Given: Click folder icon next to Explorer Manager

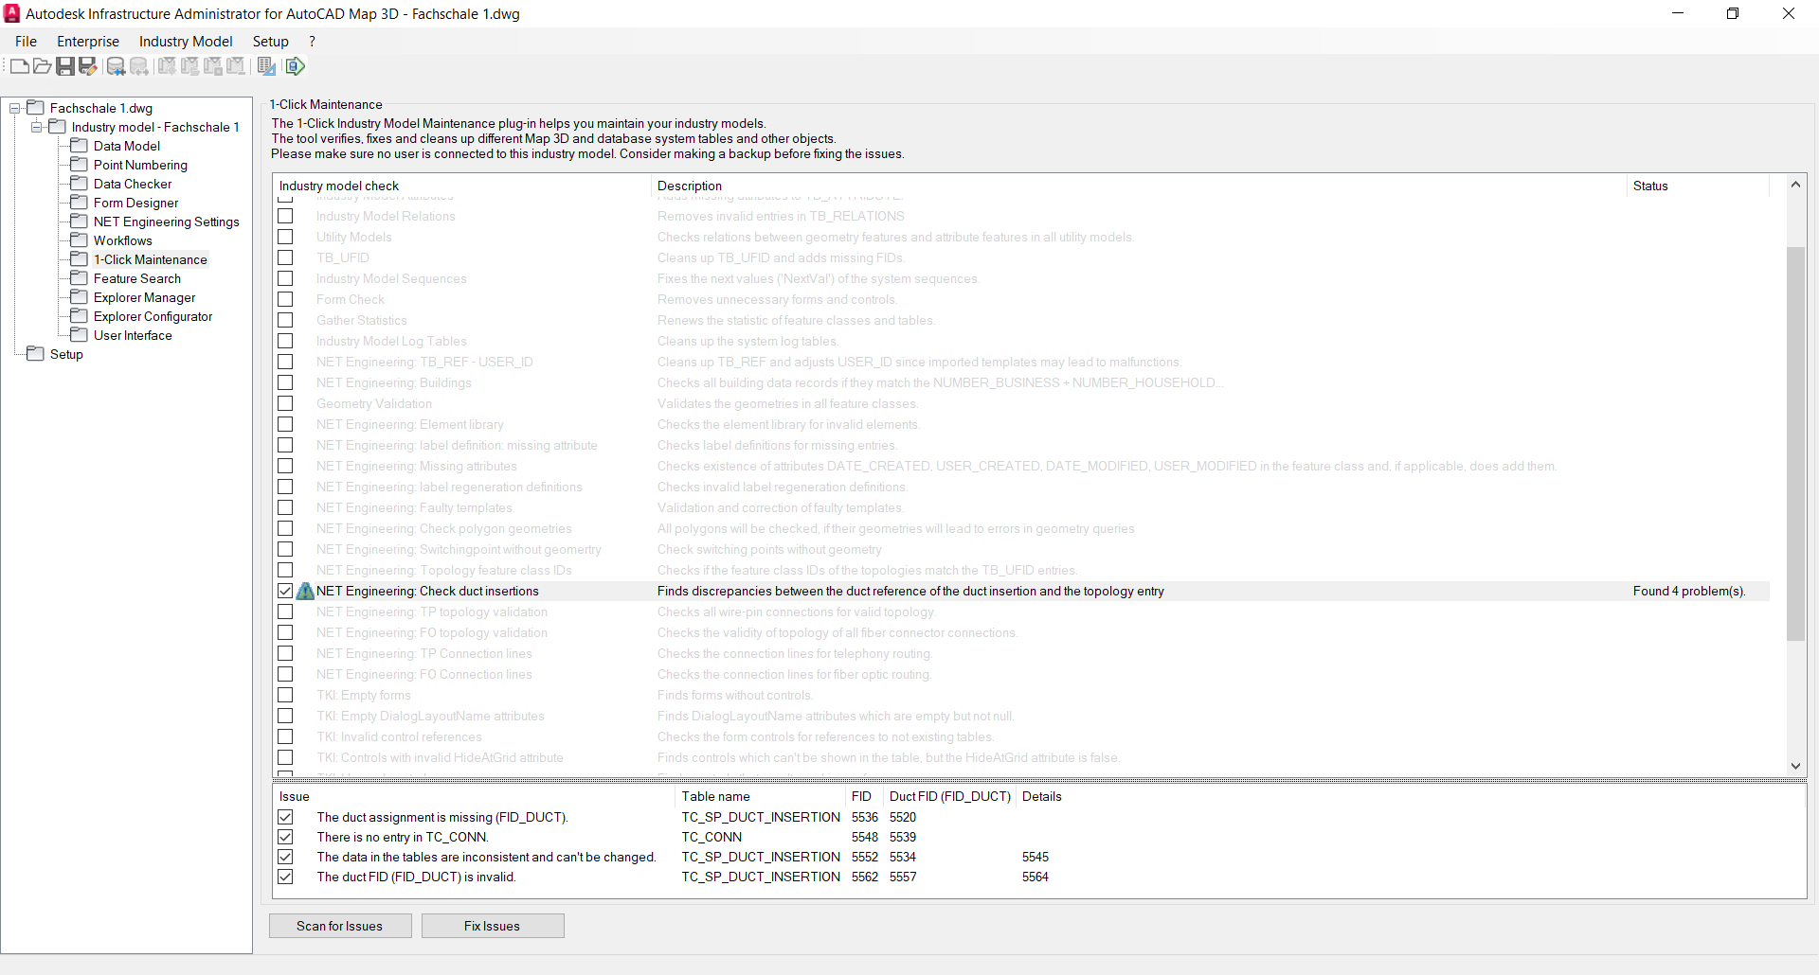Looking at the screenshot, I should pos(80,297).
